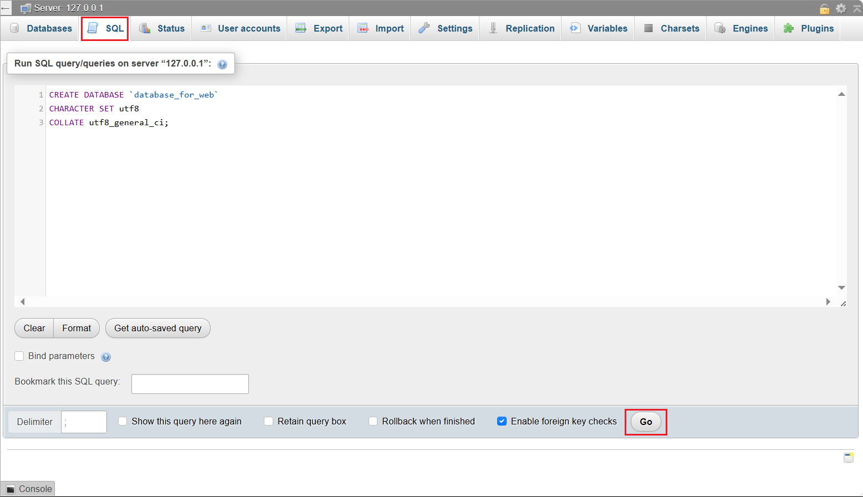The height and width of the screenshot is (497, 863).
Task: Focus the Bookmark this SQL query field
Action: [x=190, y=384]
